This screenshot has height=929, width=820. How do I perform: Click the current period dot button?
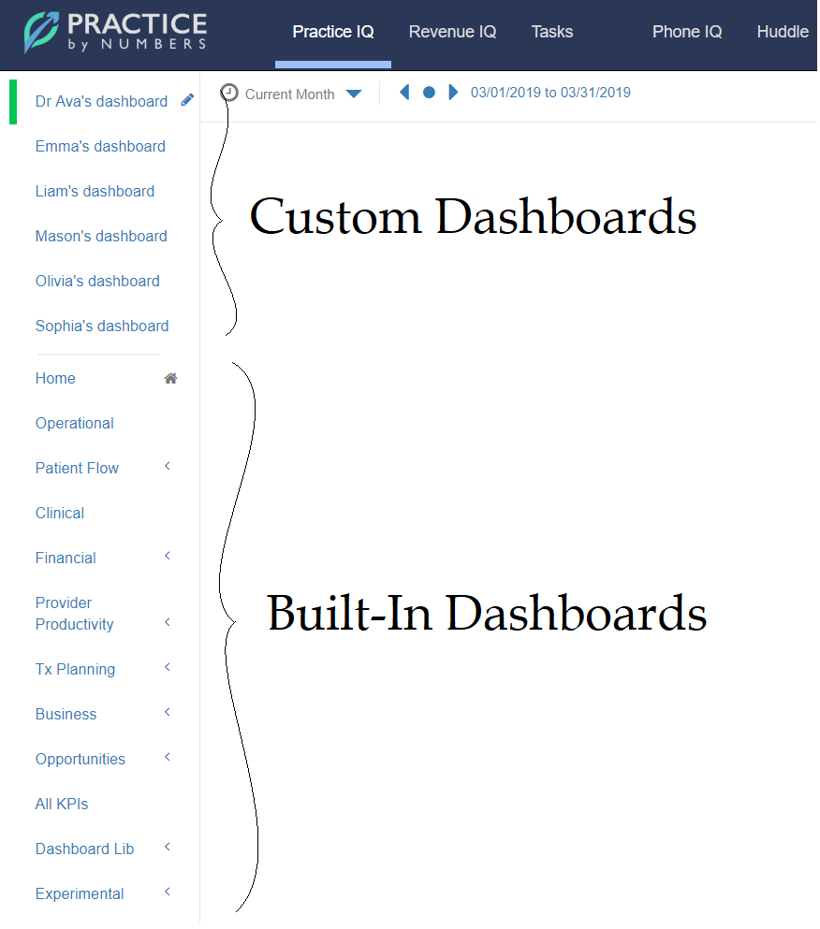[430, 93]
